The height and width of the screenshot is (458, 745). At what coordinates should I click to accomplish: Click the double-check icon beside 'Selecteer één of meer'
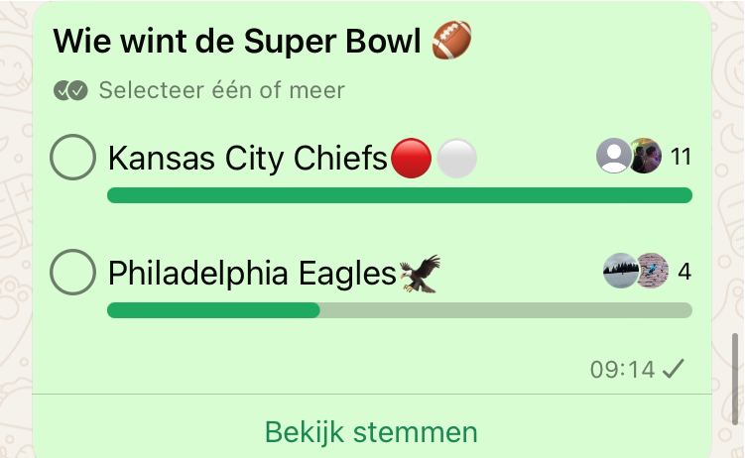[70, 91]
